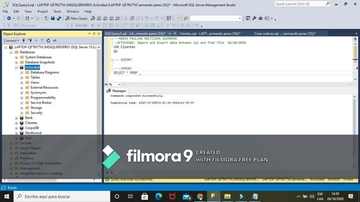Refresh the Object Explorer tree
This screenshot has height=202, width=360.
[x=48, y=40]
